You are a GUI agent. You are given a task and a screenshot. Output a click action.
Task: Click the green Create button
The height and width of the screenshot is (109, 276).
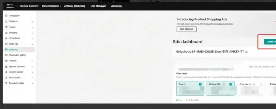(270, 42)
